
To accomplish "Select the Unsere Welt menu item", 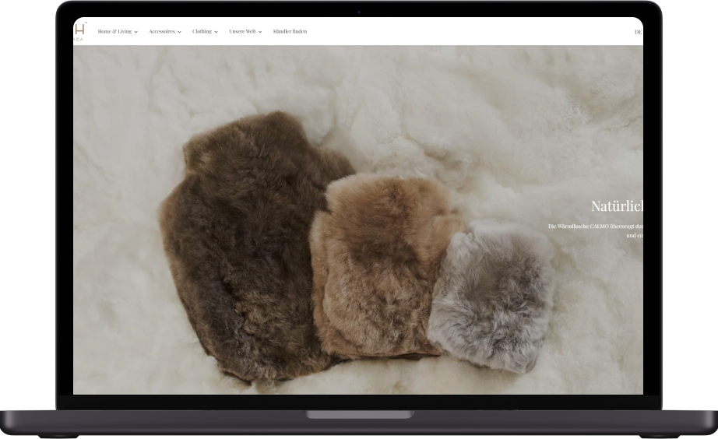I will (242, 32).
